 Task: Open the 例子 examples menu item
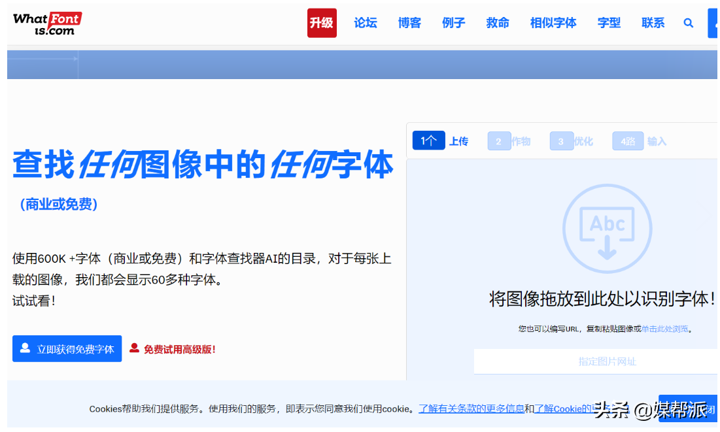tap(453, 23)
